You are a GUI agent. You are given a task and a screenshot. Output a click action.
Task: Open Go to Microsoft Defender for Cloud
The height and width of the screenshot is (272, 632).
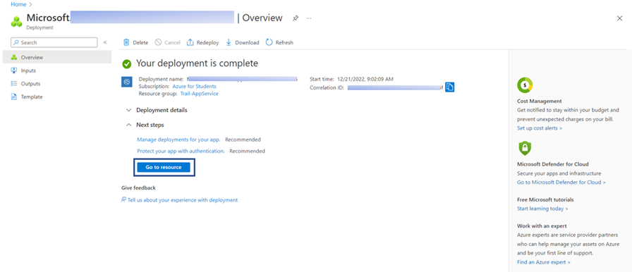[561, 183]
